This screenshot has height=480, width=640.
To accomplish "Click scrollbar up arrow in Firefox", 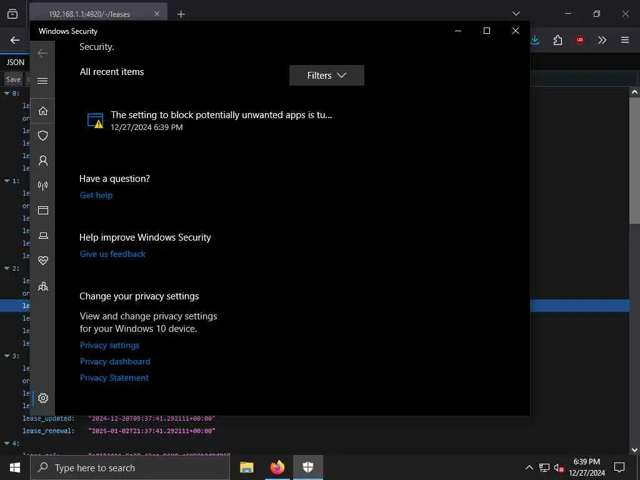I will (x=634, y=92).
